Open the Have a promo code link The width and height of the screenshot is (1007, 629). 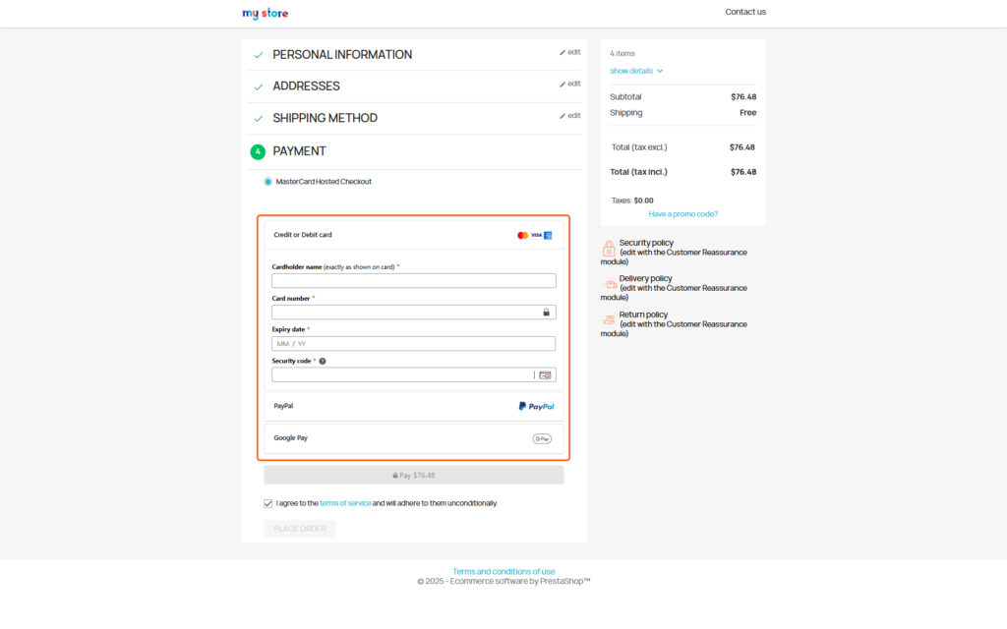pyautogui.click(x=683, y=212)
